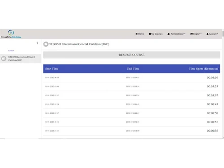Click the start time in the 00:00:36 row
224x168 pixels.
(52, 131)
